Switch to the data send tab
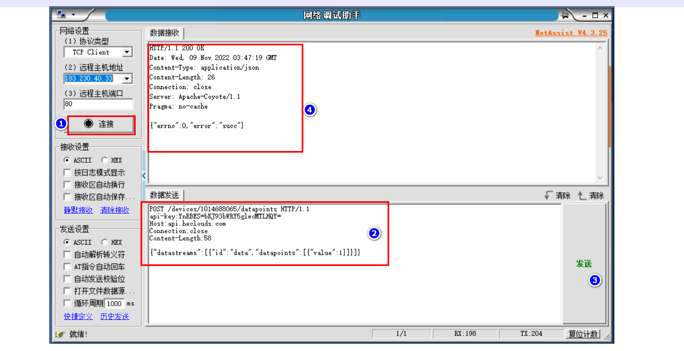The height and width of the screenshot is (351, 684). coord(164,195)
